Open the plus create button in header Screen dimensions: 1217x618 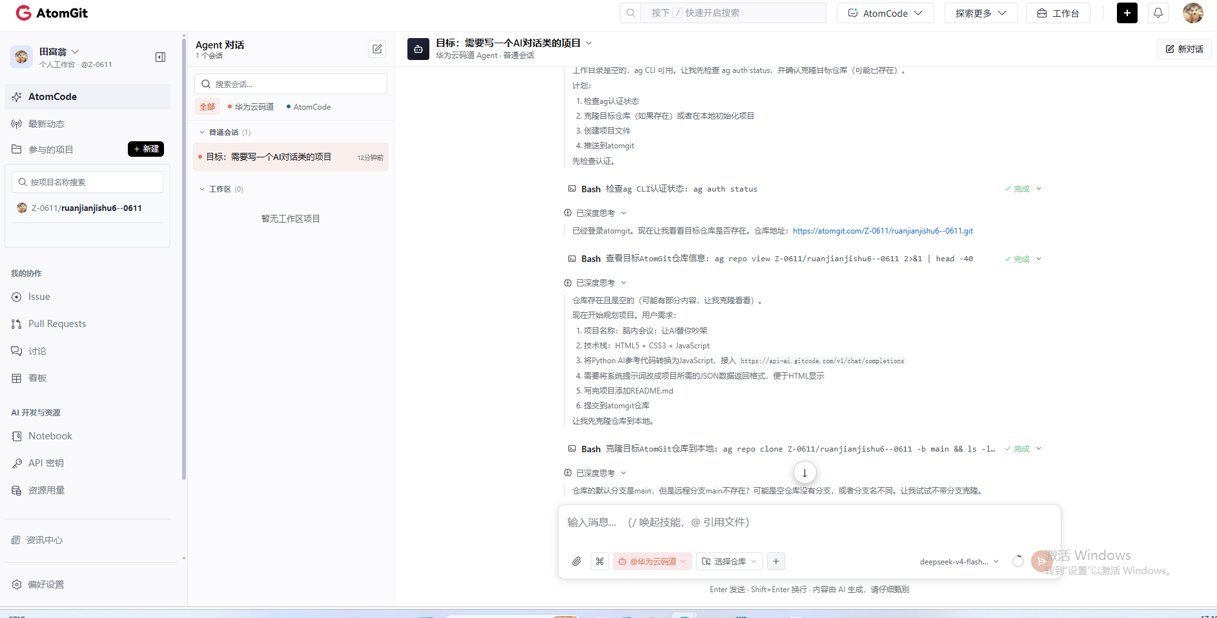tap(1127, 13)
